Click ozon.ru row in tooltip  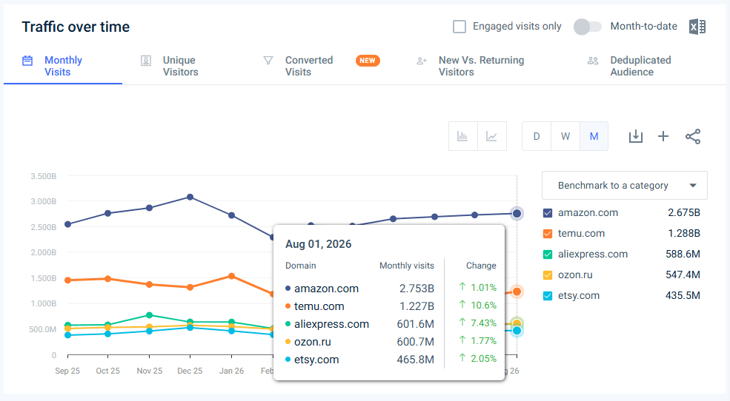[x=391, y=342]
